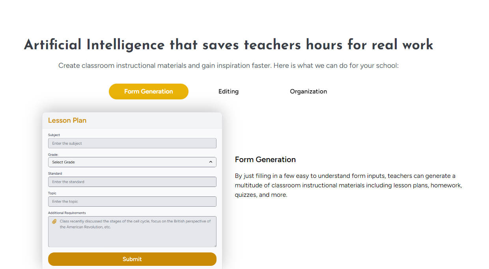
Task: Click the paperclip attachment icon
Action: [x=54, y=222]
